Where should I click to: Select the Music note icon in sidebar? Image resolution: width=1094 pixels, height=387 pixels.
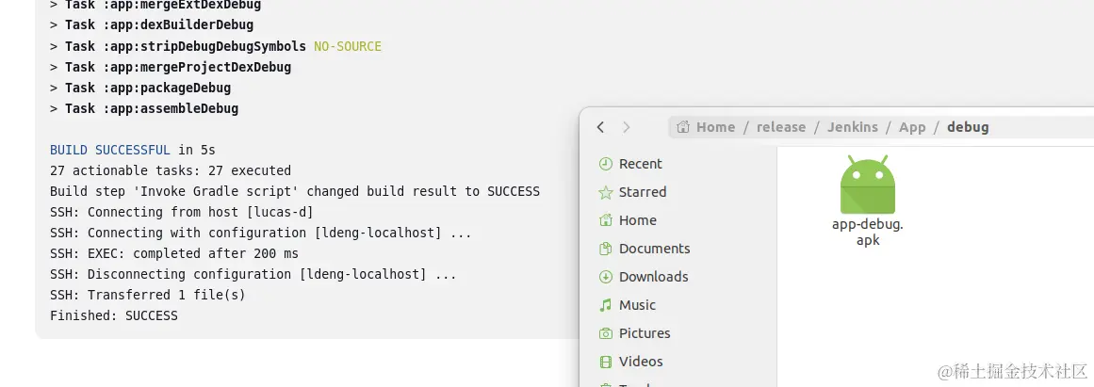coord(606,305)
